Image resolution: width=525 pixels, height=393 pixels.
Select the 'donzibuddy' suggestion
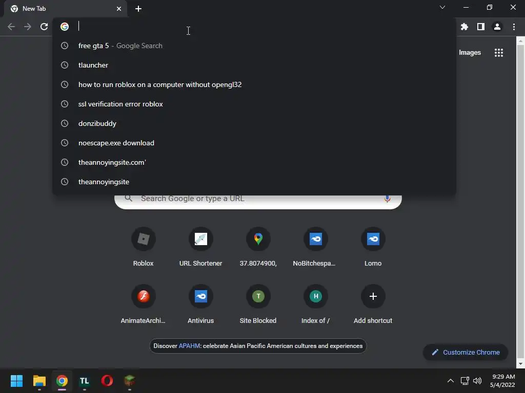[x=254, y=123]
